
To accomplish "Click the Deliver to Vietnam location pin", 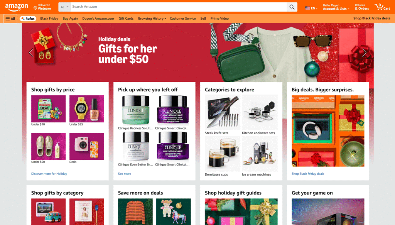I will (35, 8).
